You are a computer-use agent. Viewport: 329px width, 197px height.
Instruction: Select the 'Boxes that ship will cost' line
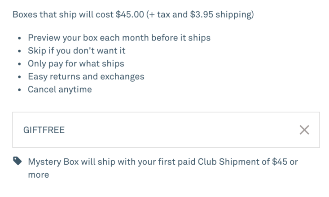(x=133, y=14)
